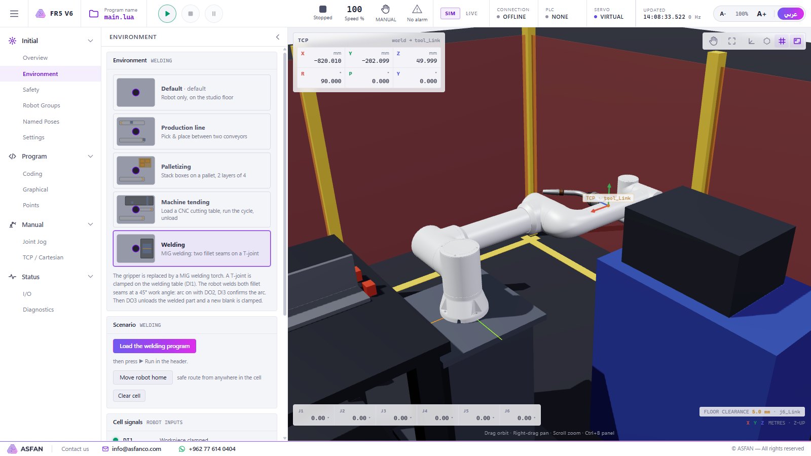Select the pan hand tool in the viewport
The height and width of the screenshot is (456, 811).
coord(713,41)
